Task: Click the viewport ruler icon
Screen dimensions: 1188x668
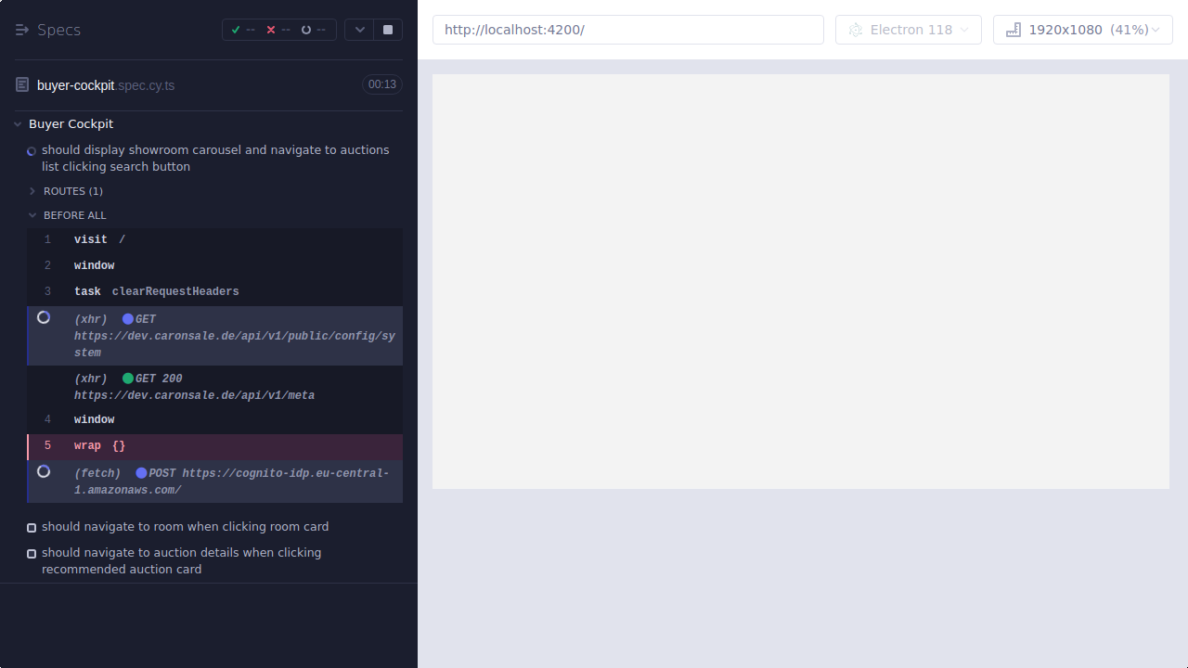Action: (1014, 30)
